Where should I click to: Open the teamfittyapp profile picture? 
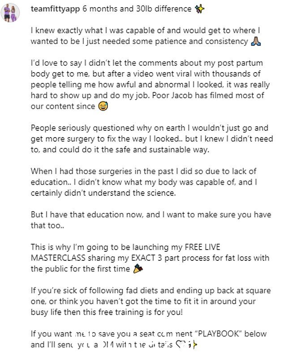point(10,13)
